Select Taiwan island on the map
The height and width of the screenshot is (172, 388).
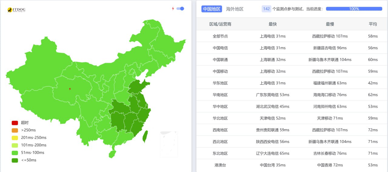[x=145, y=137]
